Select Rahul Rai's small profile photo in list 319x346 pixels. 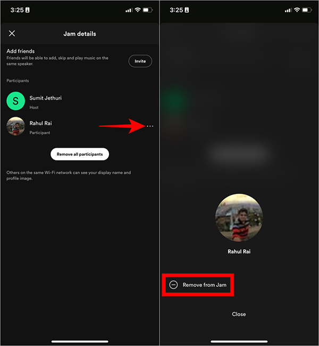tap(15, 126)
